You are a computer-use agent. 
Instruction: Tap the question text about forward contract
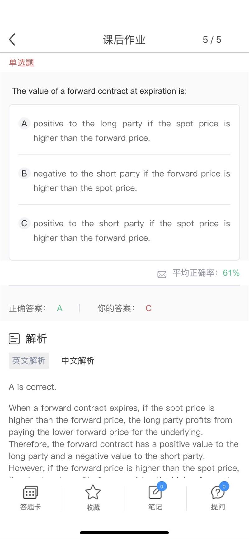99,91
